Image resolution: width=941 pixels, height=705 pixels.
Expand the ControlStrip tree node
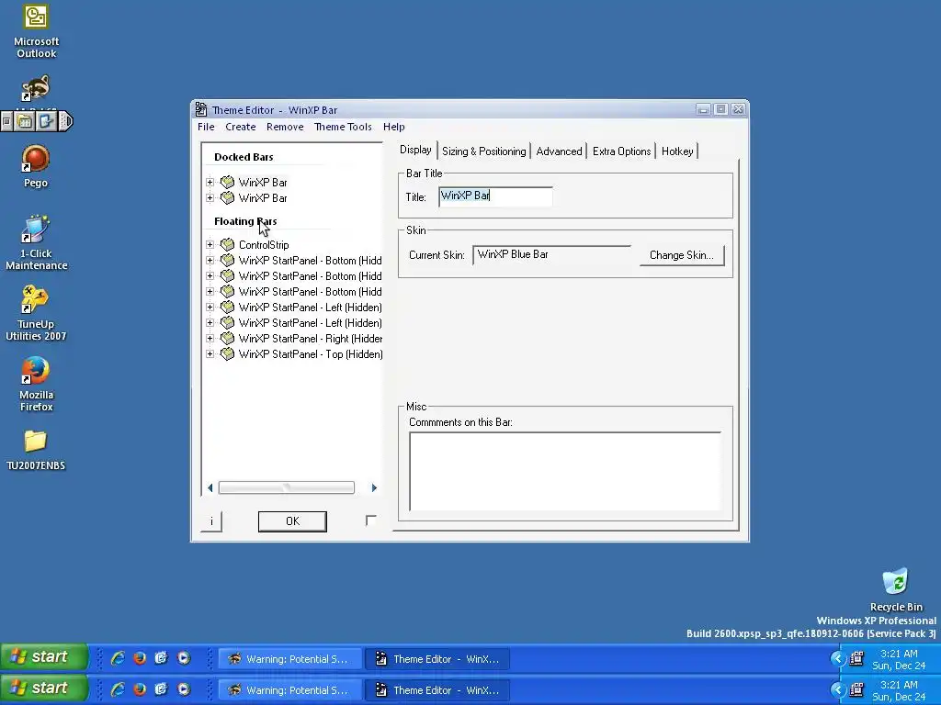coord(210,244)
